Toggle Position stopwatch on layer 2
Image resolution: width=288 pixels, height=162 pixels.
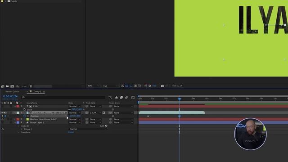point(24,116)
